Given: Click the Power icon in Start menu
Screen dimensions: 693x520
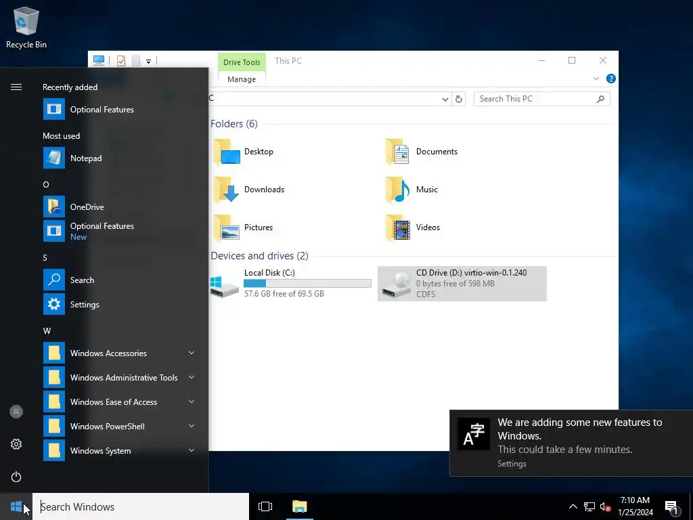Looking at the screenshot, I should point(16,477).
